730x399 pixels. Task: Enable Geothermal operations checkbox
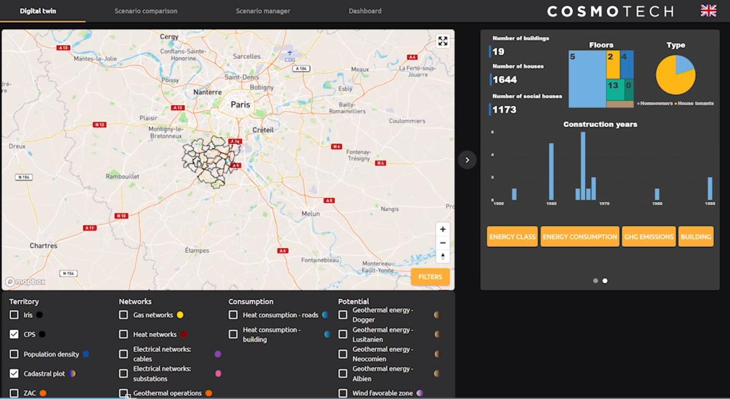123,393
